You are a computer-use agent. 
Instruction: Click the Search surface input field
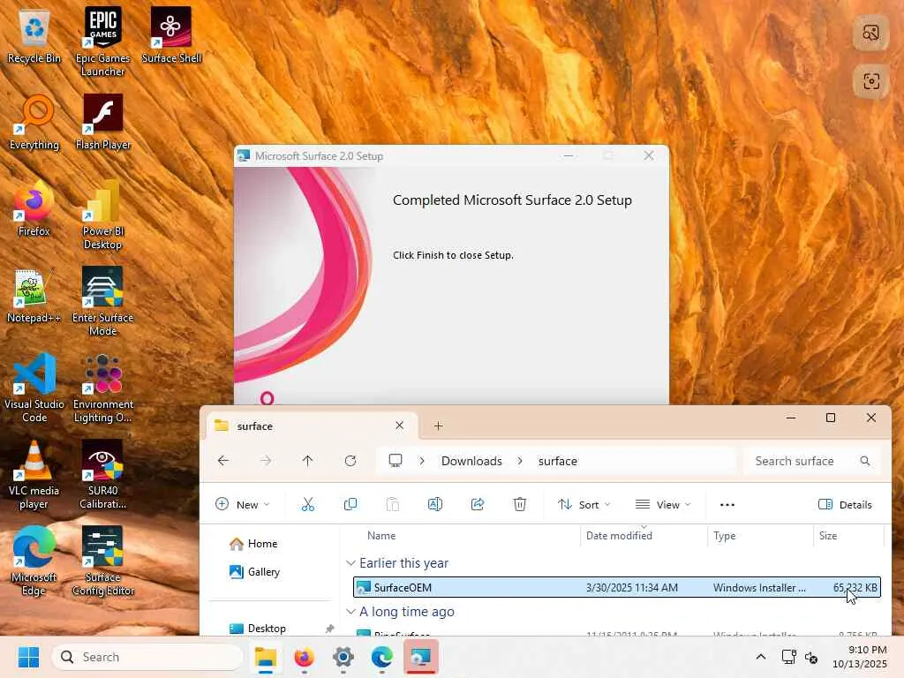tap(812, 461)
